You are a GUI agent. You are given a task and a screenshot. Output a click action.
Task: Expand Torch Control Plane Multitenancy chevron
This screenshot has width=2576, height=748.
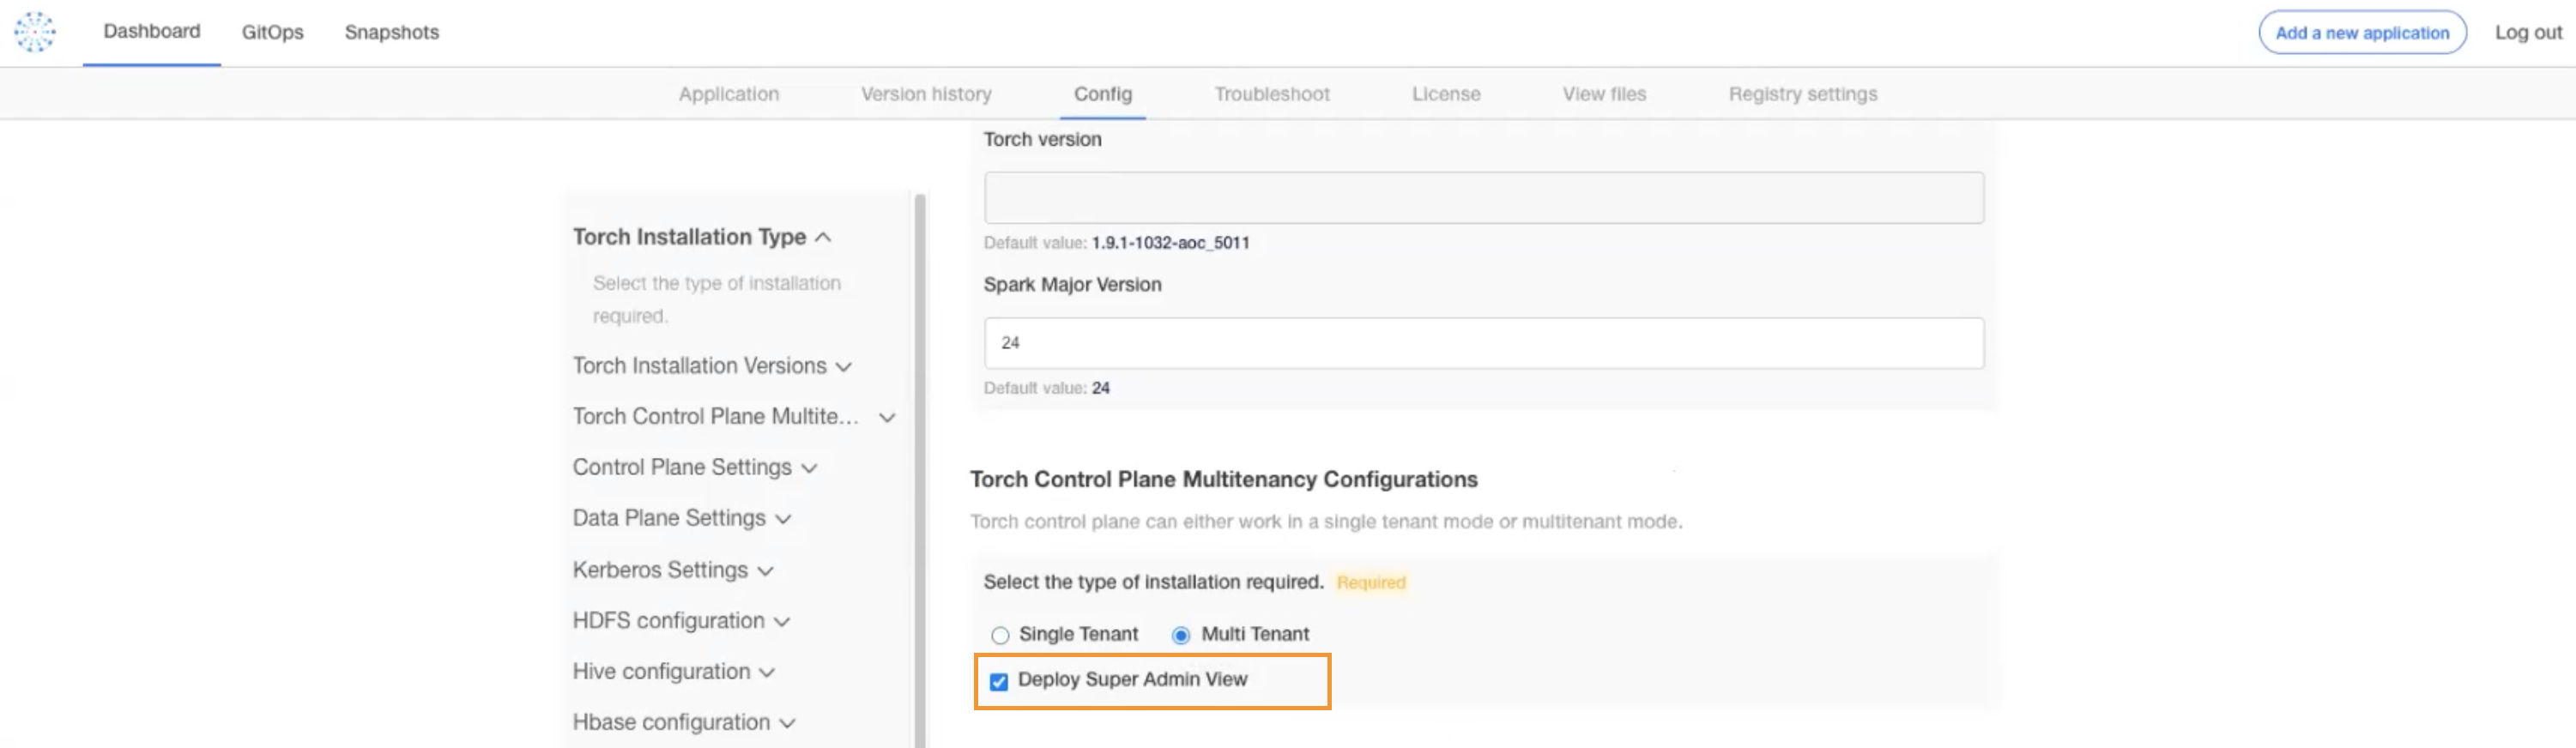pos(887,417)
